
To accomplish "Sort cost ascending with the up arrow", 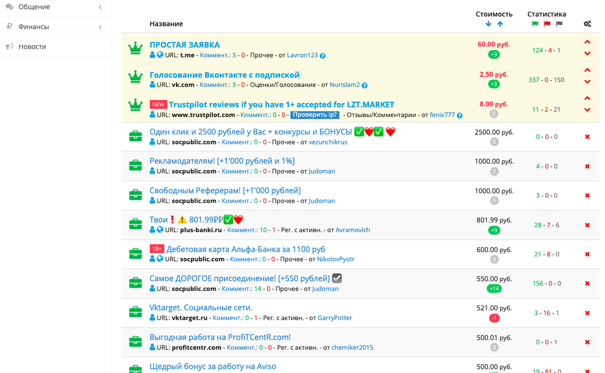I will (x=500, y=24).
